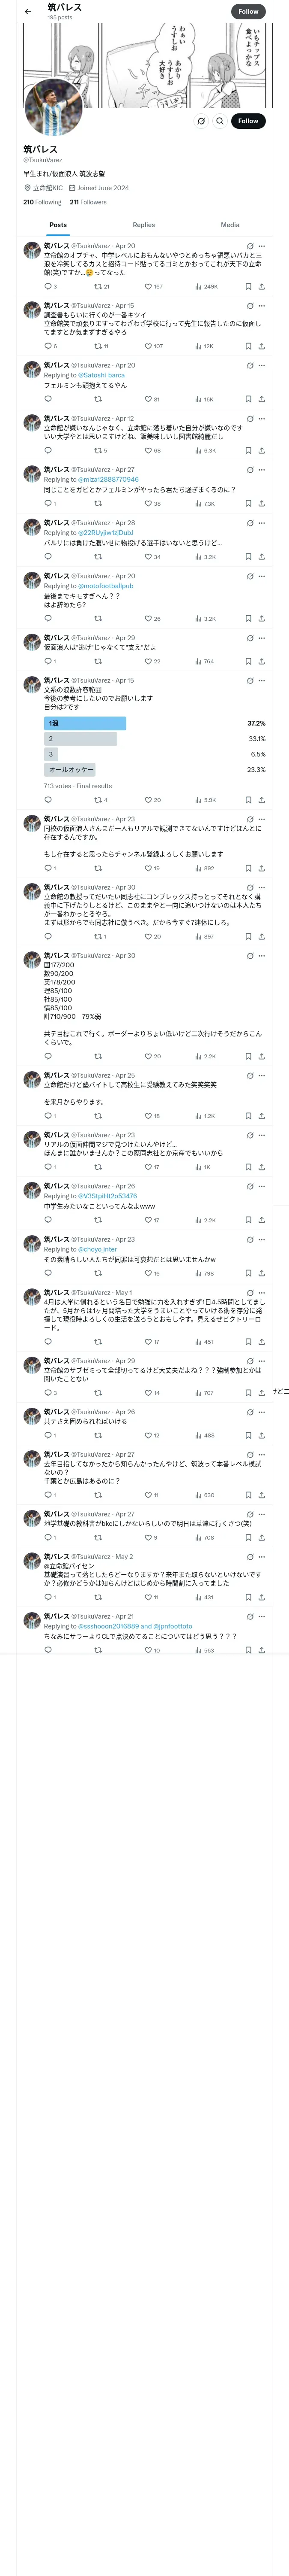Share the Apr 15 post with 107 likes

click(x=261, y=346)
